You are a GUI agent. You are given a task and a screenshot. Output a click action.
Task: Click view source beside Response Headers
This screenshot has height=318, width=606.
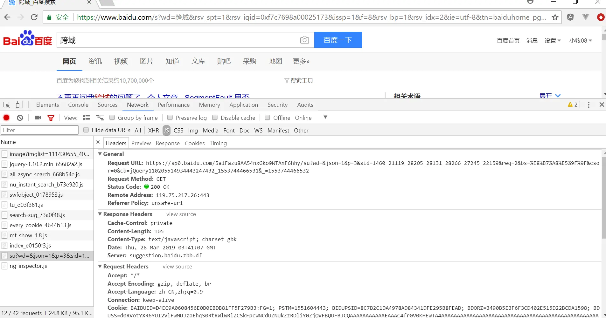181,214
